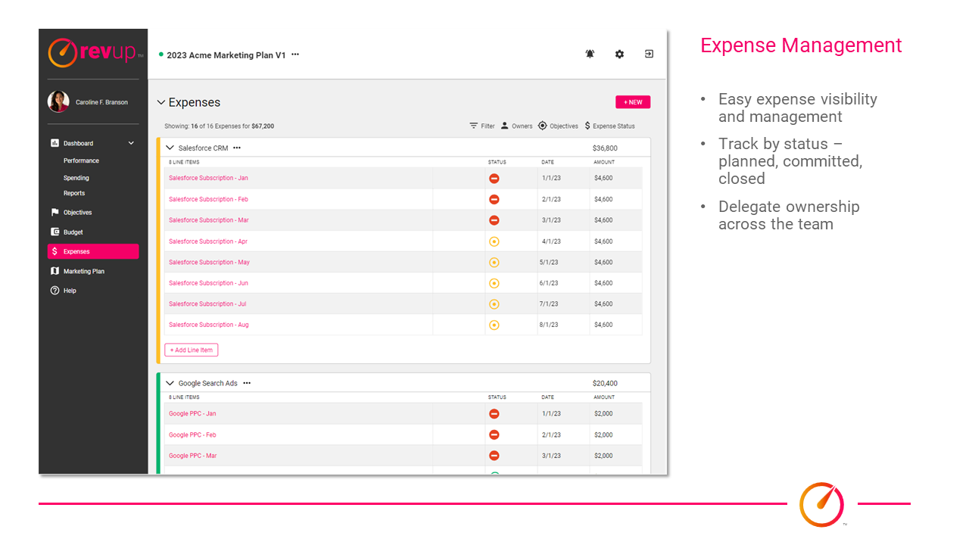
Task: Collapse the Expenses section chevron
Action: [161, 102]
